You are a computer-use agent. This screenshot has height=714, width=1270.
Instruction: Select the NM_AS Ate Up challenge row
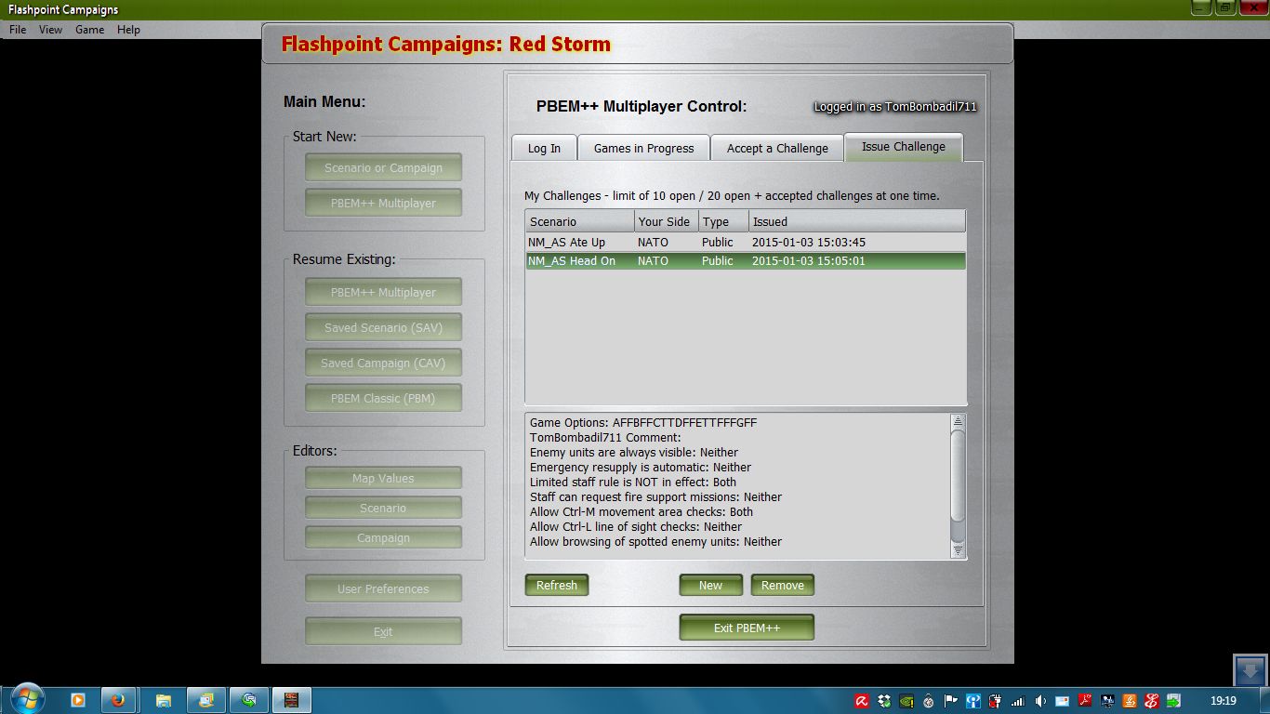point(746,242)
